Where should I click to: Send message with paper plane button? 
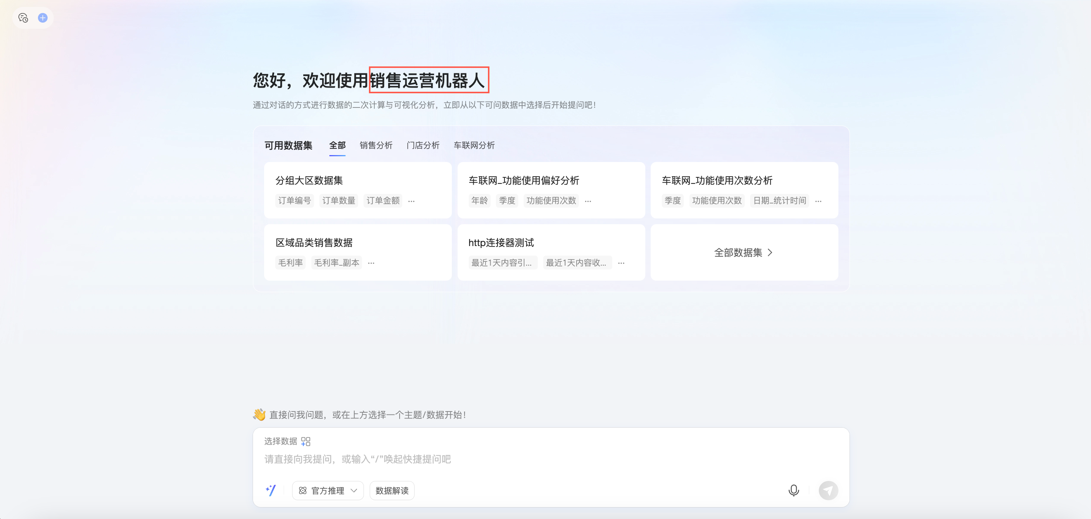[828, 490]
